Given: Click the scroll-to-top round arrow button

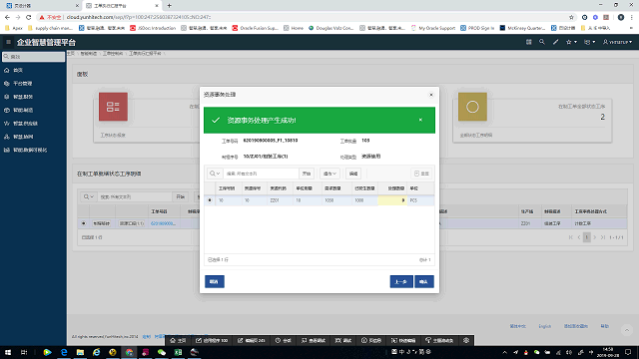Looking at the screenshot, I should [627, 330].
